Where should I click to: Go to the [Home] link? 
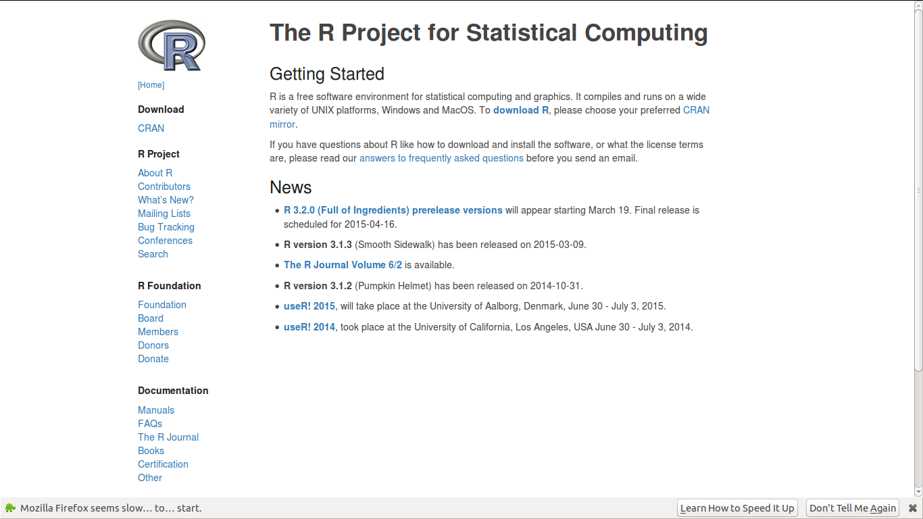[151, 85]
